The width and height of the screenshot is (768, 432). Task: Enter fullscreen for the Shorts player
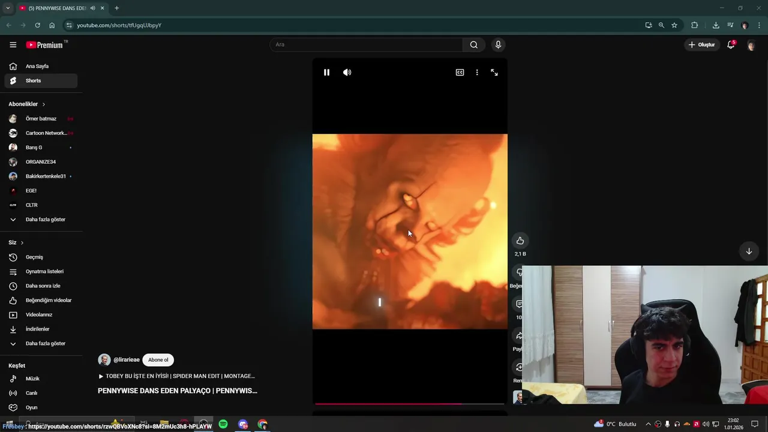(x=494, y=72)
